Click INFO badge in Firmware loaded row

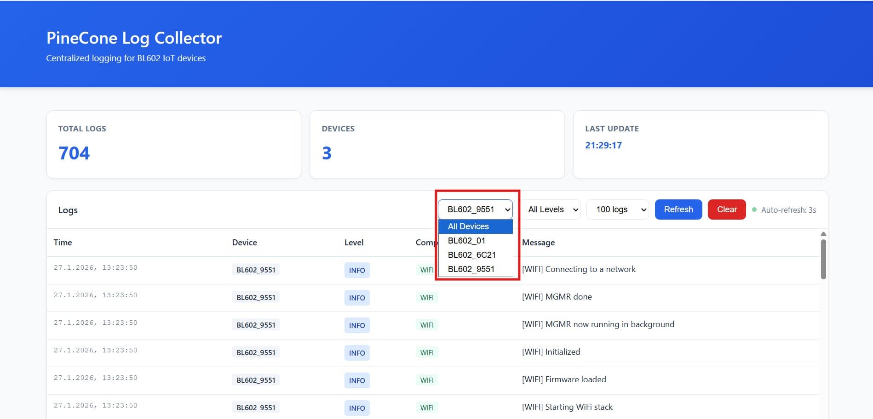pos(357,380)
